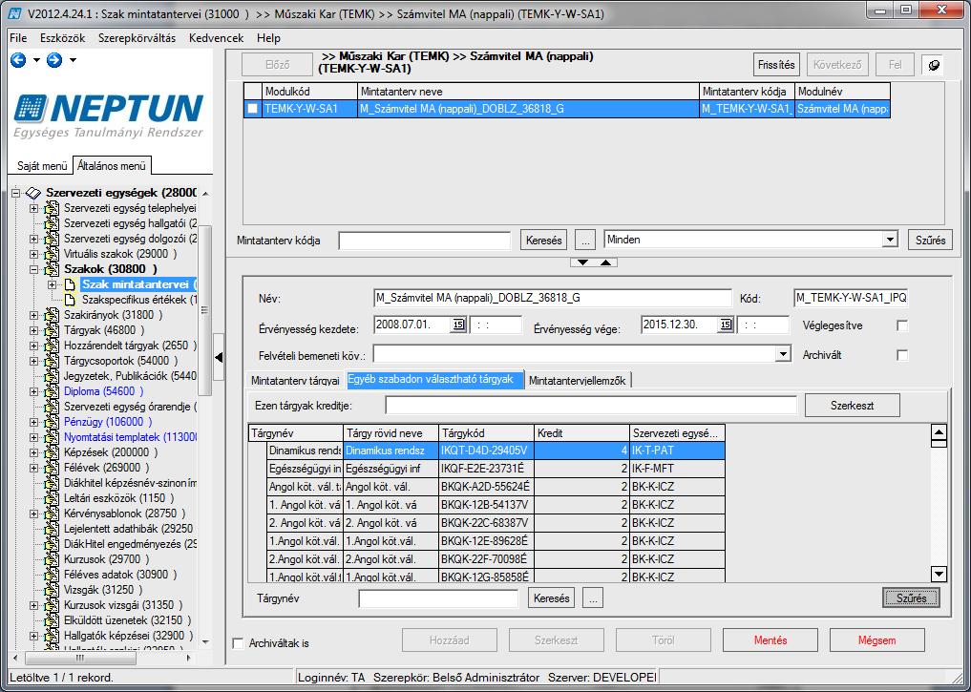Click the ellipsis button beside Tárgynév Keresés
Viewport: 971px width, 692px height.
coord(593,598)
